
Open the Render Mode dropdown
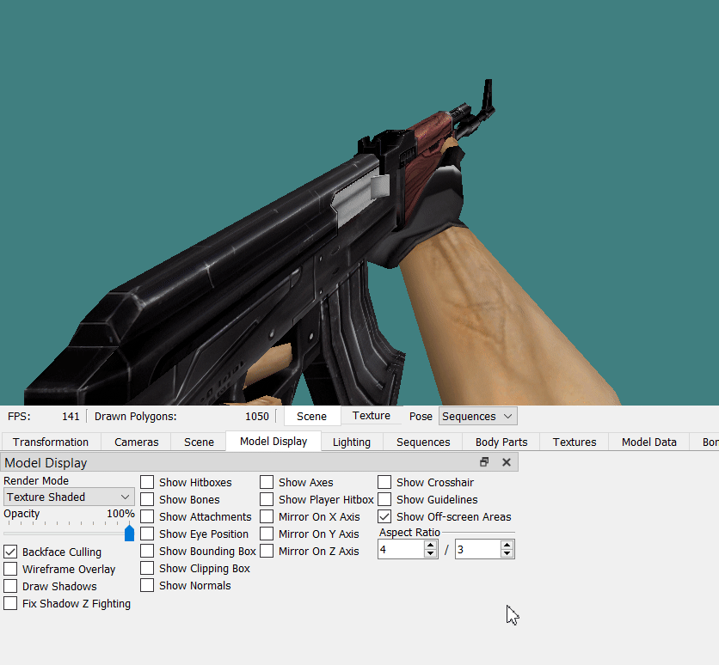point(69,497)
